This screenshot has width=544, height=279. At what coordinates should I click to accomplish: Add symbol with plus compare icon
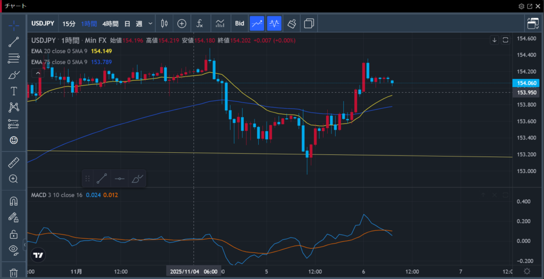(182, 23)
